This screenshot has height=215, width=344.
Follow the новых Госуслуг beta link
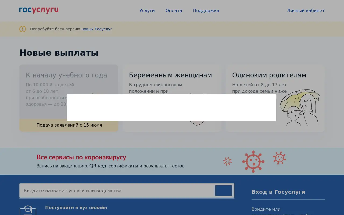coord(97,29)
